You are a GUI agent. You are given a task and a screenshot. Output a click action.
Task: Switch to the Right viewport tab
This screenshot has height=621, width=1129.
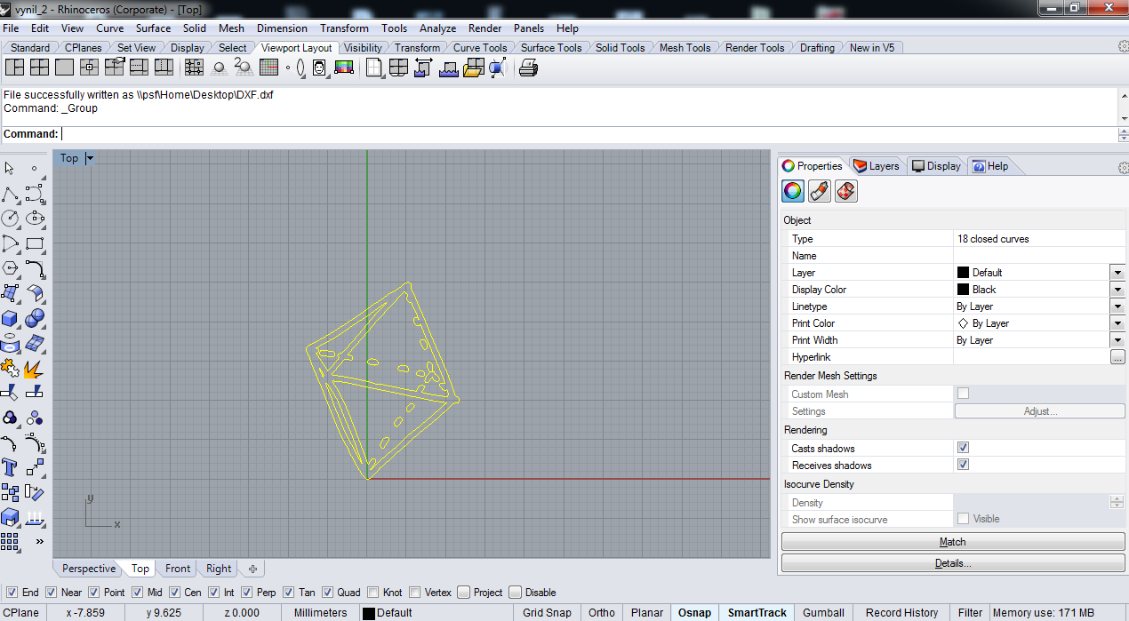[x=219, y=569]
